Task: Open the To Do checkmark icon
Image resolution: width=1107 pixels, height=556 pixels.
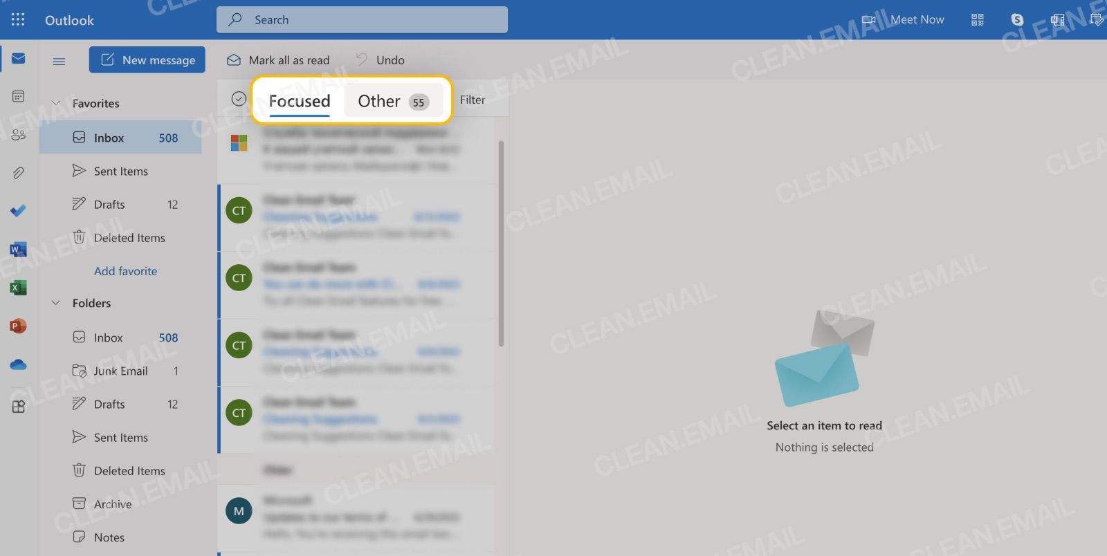Action: [x=19, y=210]
